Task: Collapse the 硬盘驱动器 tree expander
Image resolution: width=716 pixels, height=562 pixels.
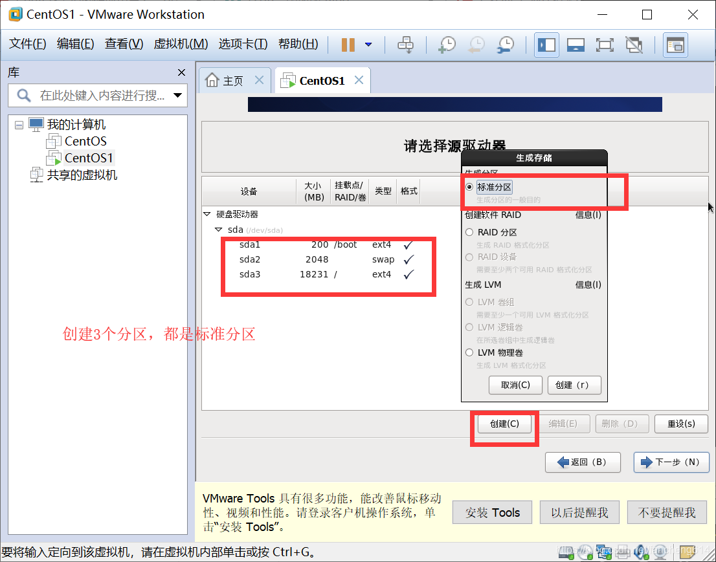Action: 207,214
